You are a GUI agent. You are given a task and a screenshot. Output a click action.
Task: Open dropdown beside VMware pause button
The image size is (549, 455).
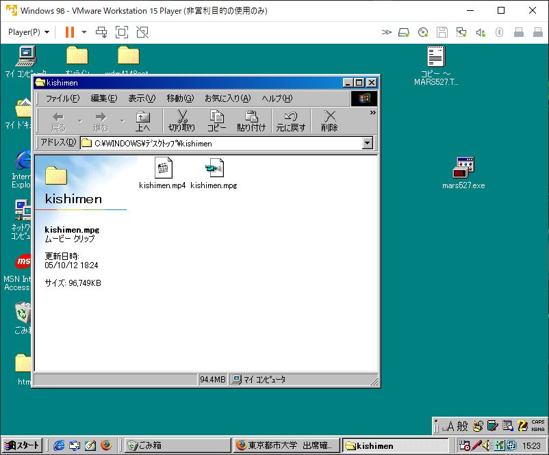84,32
